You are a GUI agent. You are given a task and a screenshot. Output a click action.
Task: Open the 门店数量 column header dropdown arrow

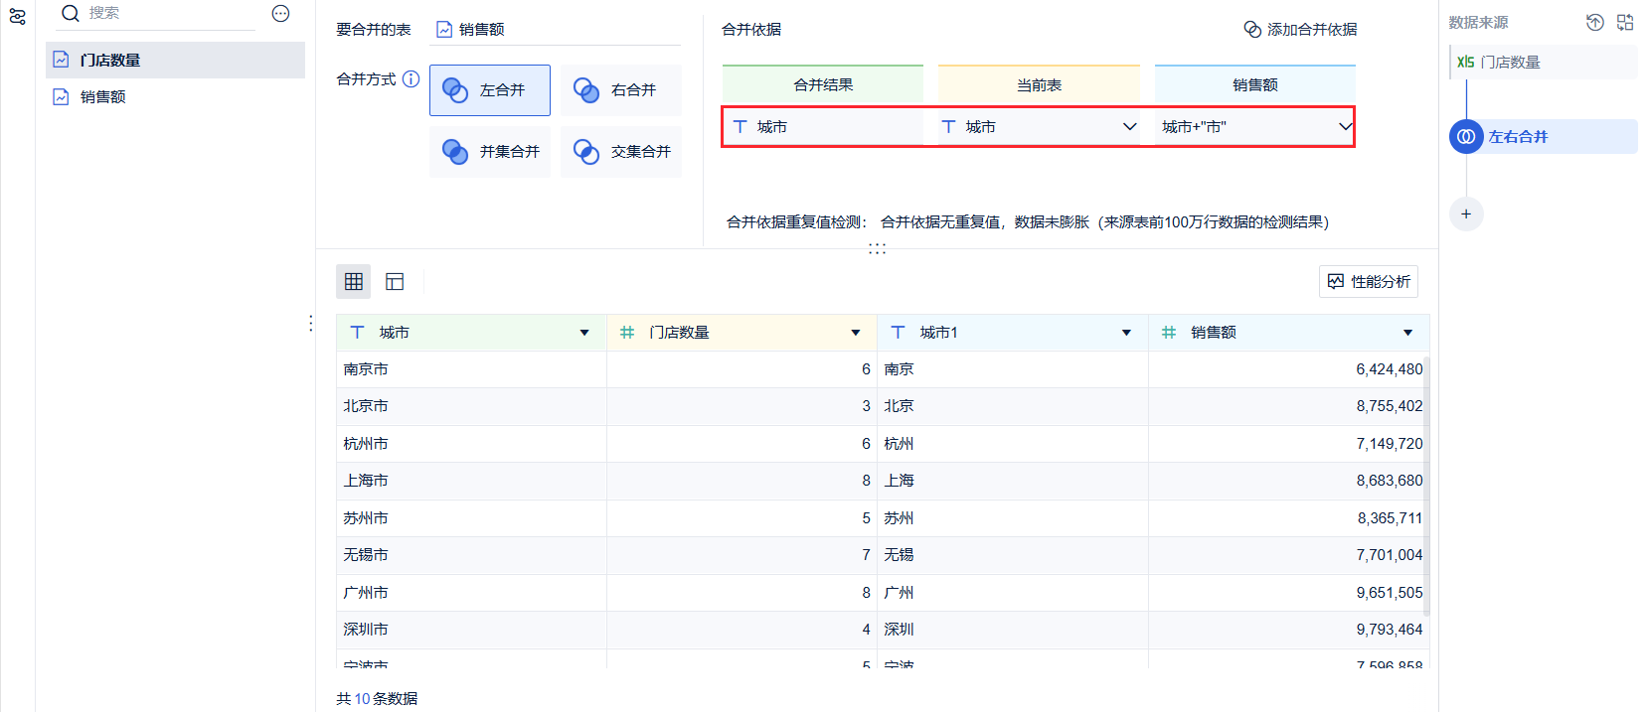coord(855,333)
